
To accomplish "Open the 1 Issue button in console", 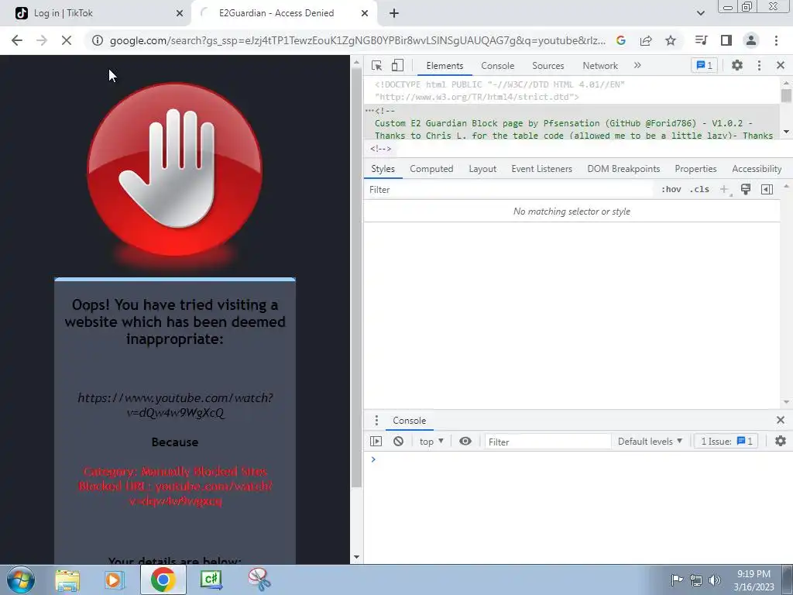I will [726, 441].
